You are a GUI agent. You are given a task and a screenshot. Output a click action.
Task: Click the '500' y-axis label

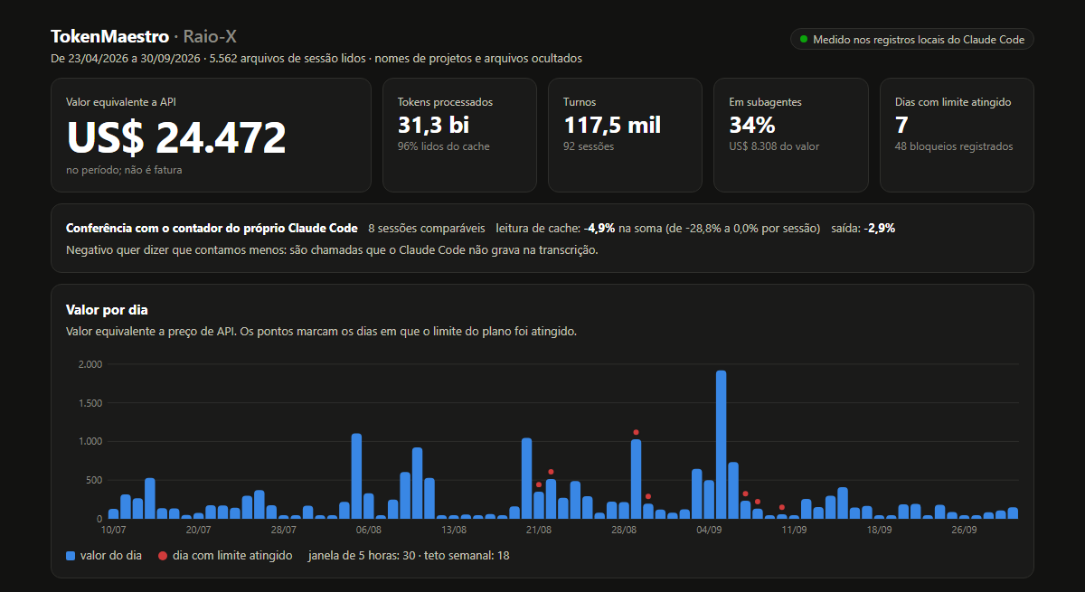pyautogui.click(x=94, y=480)
